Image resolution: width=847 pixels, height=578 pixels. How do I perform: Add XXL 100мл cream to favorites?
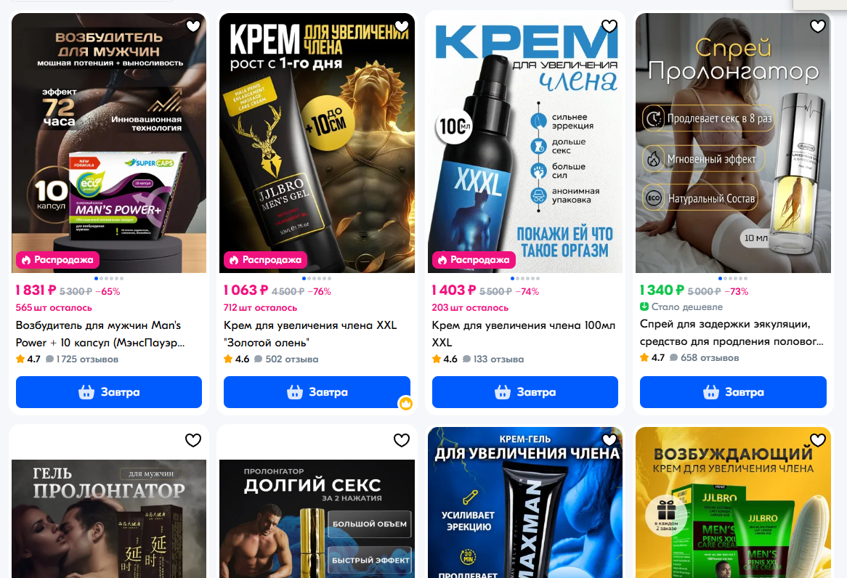click(609, 25)
